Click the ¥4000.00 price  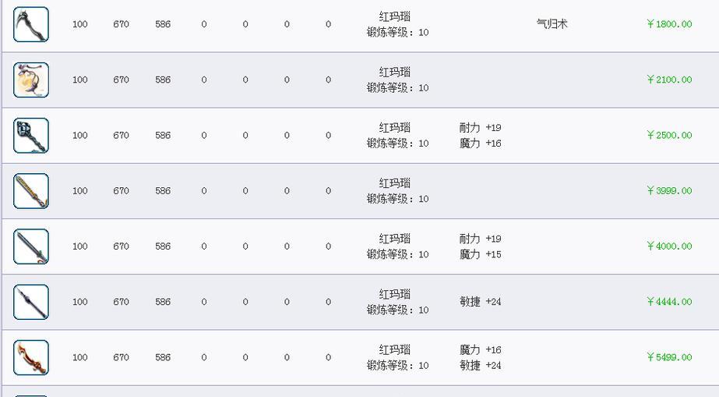pos(669,246)
